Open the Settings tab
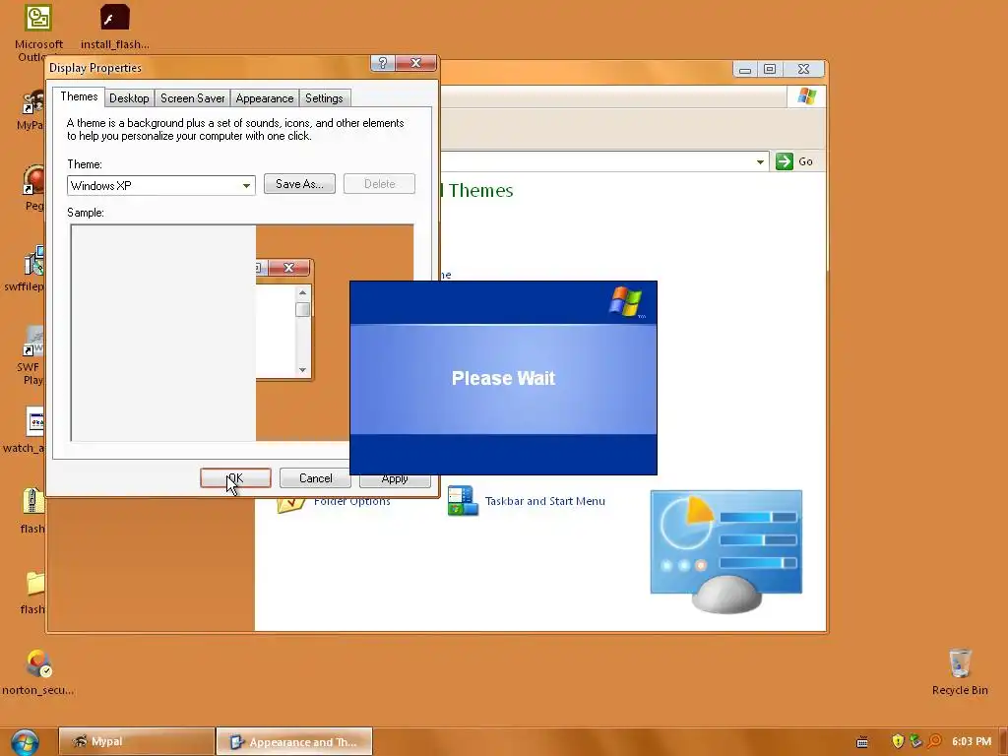The height and width of the screenshot is (756, 1008). 324,98
